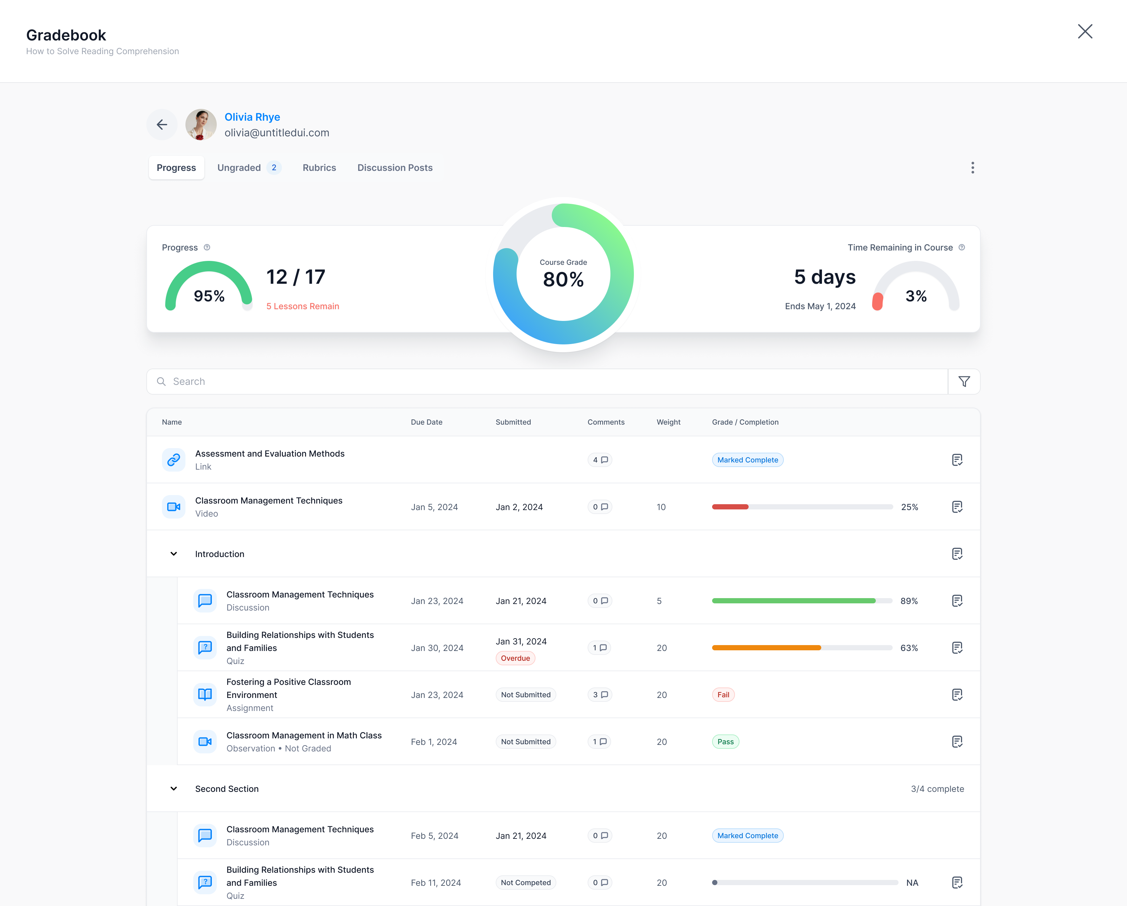Click Not Submitted badge in Math Class row
This screenshot has width=1127, height=906.
525,742
